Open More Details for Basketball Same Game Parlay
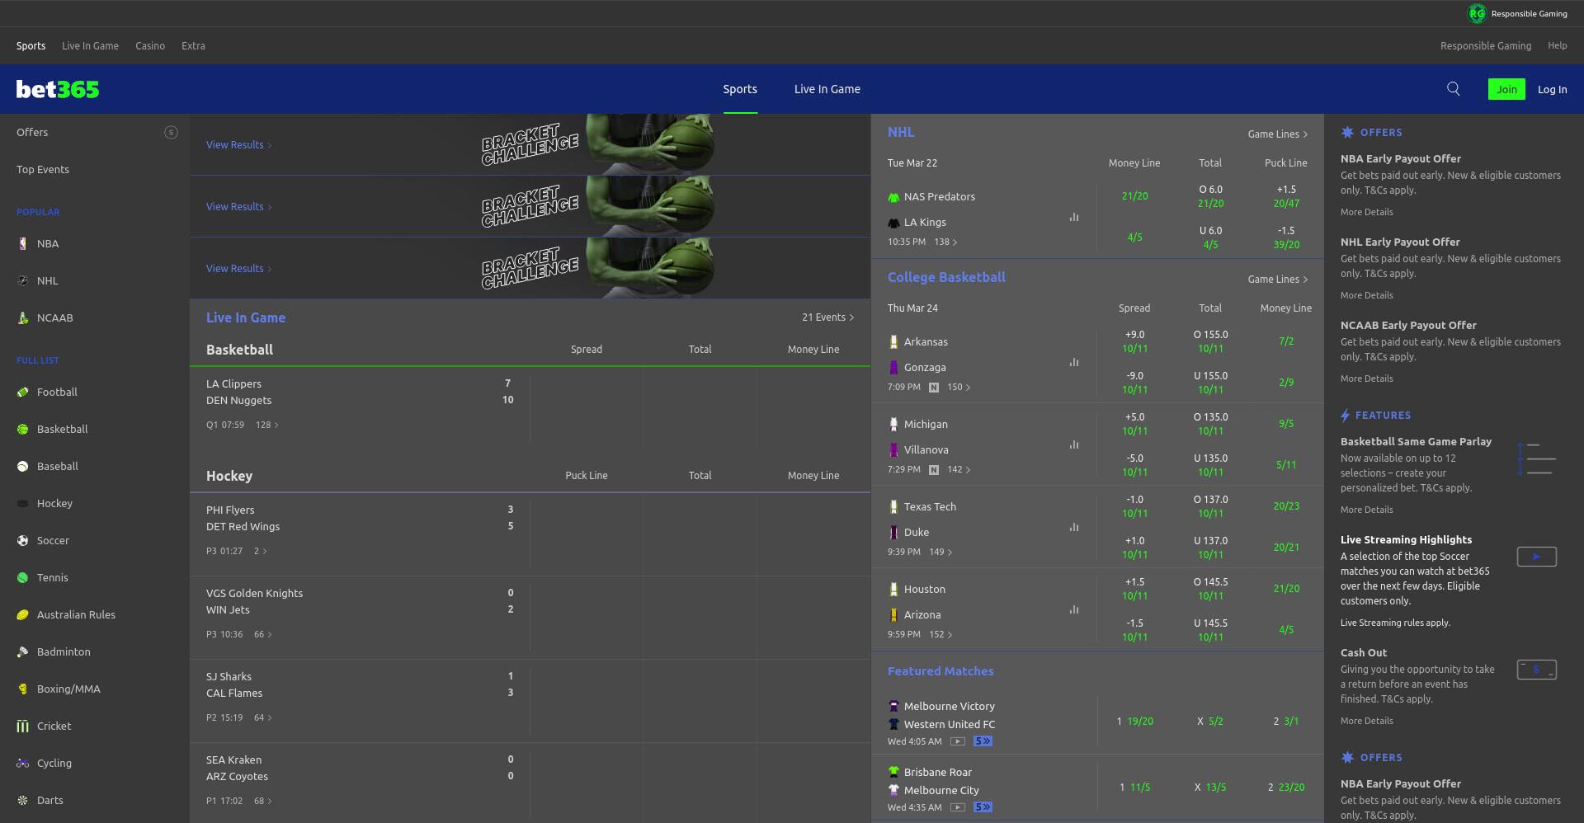The width and height of the screenshot is (1584, 823). pyautogui.click(x=1366, y=510)
